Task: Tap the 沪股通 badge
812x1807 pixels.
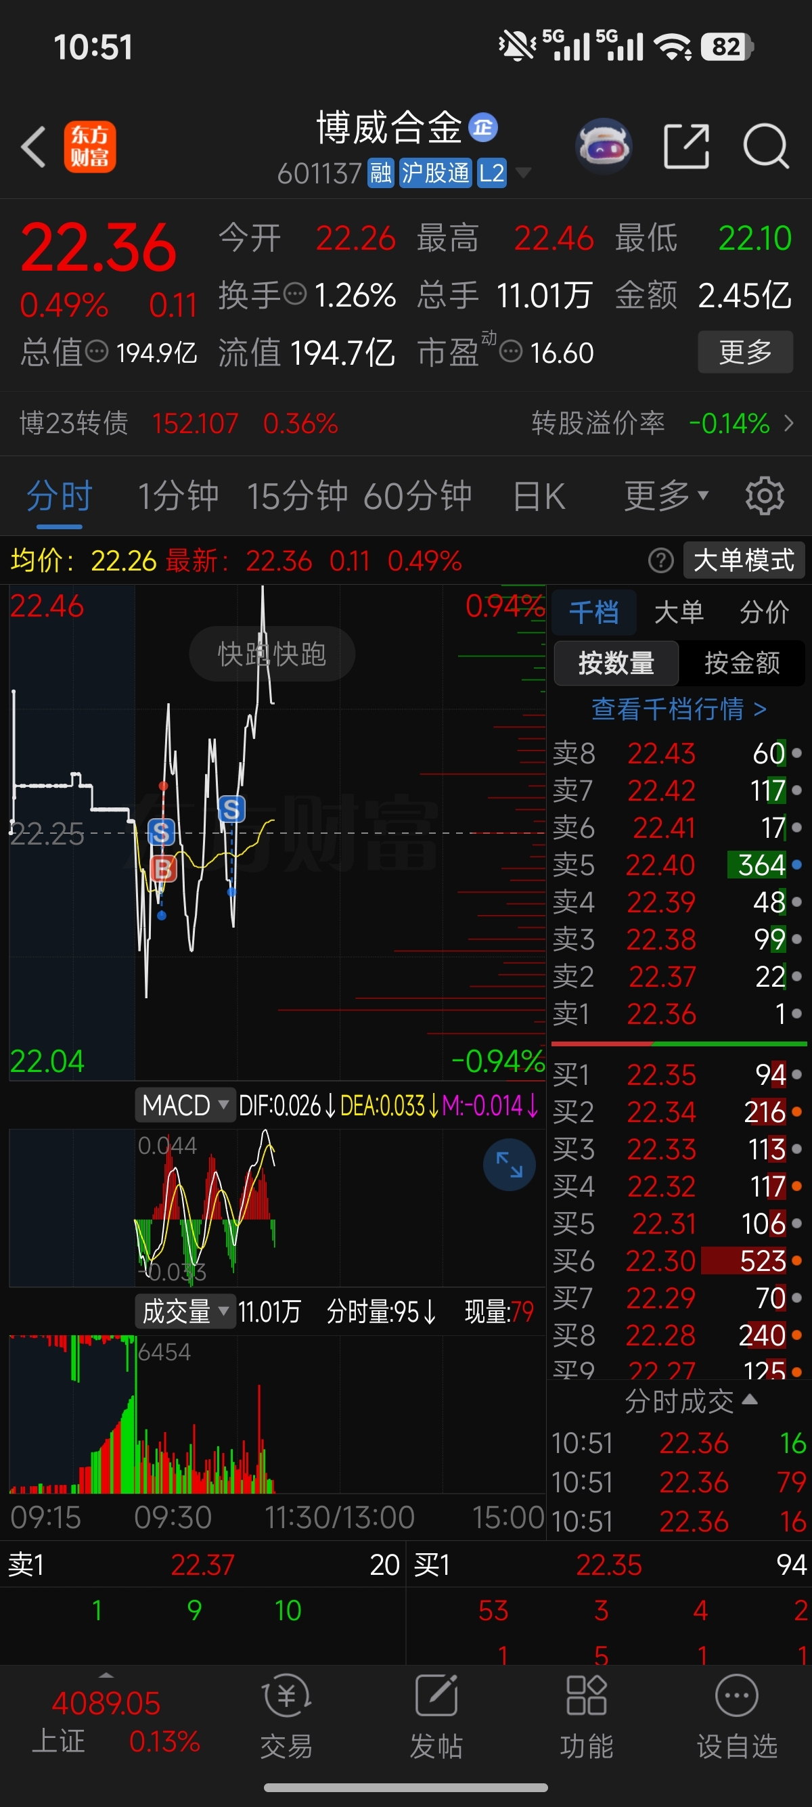Action: pyautogui.click(x=436, y=173)
